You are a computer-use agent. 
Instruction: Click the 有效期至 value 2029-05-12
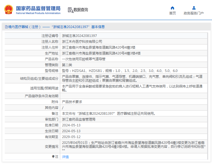point(71,137)
